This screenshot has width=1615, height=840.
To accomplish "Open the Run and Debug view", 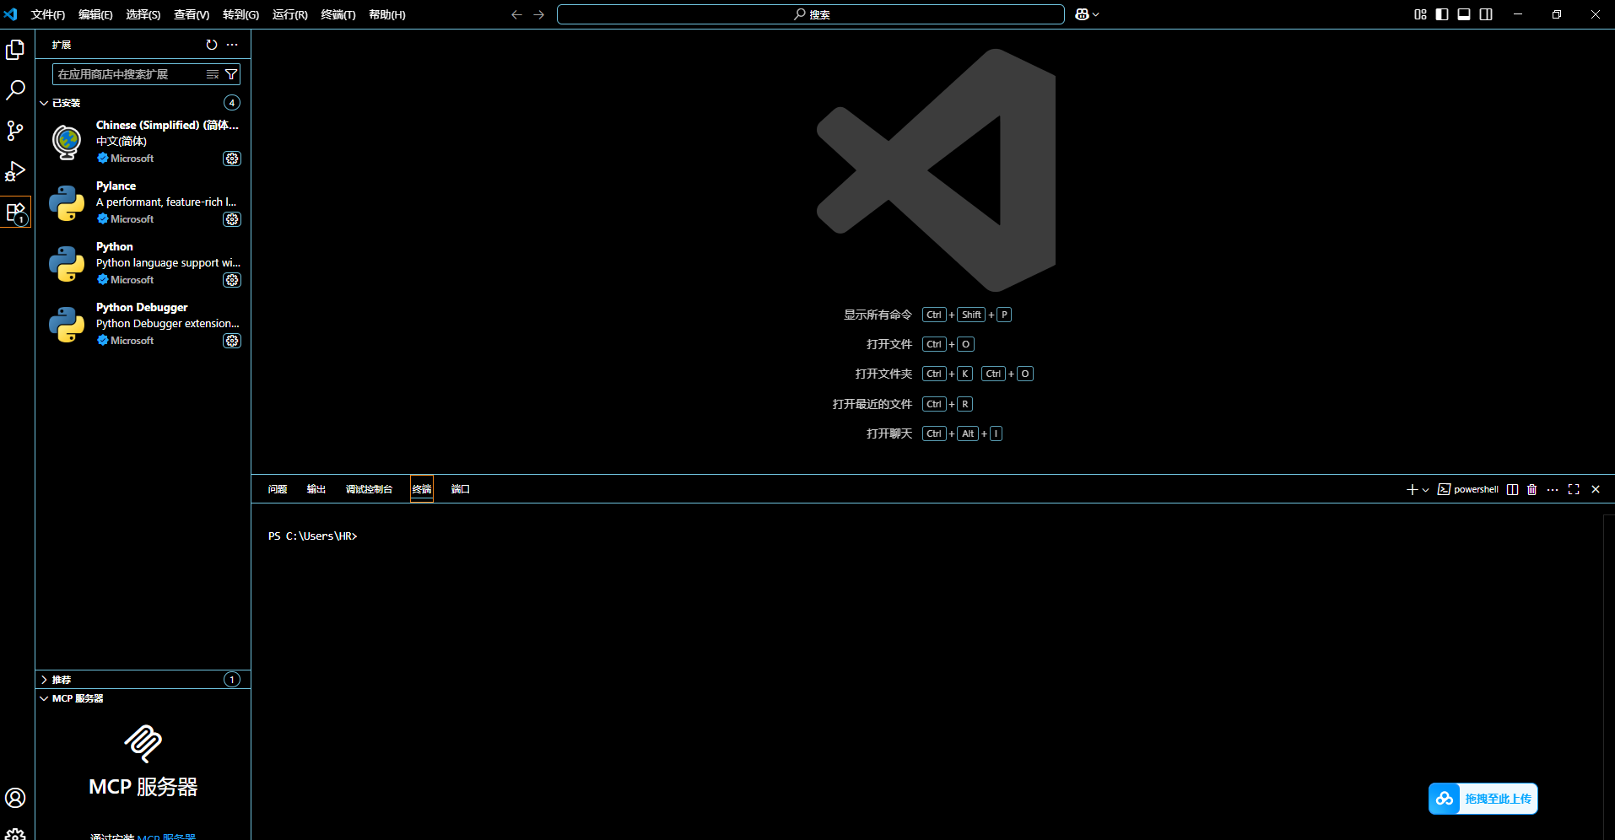I will point(15,171).
